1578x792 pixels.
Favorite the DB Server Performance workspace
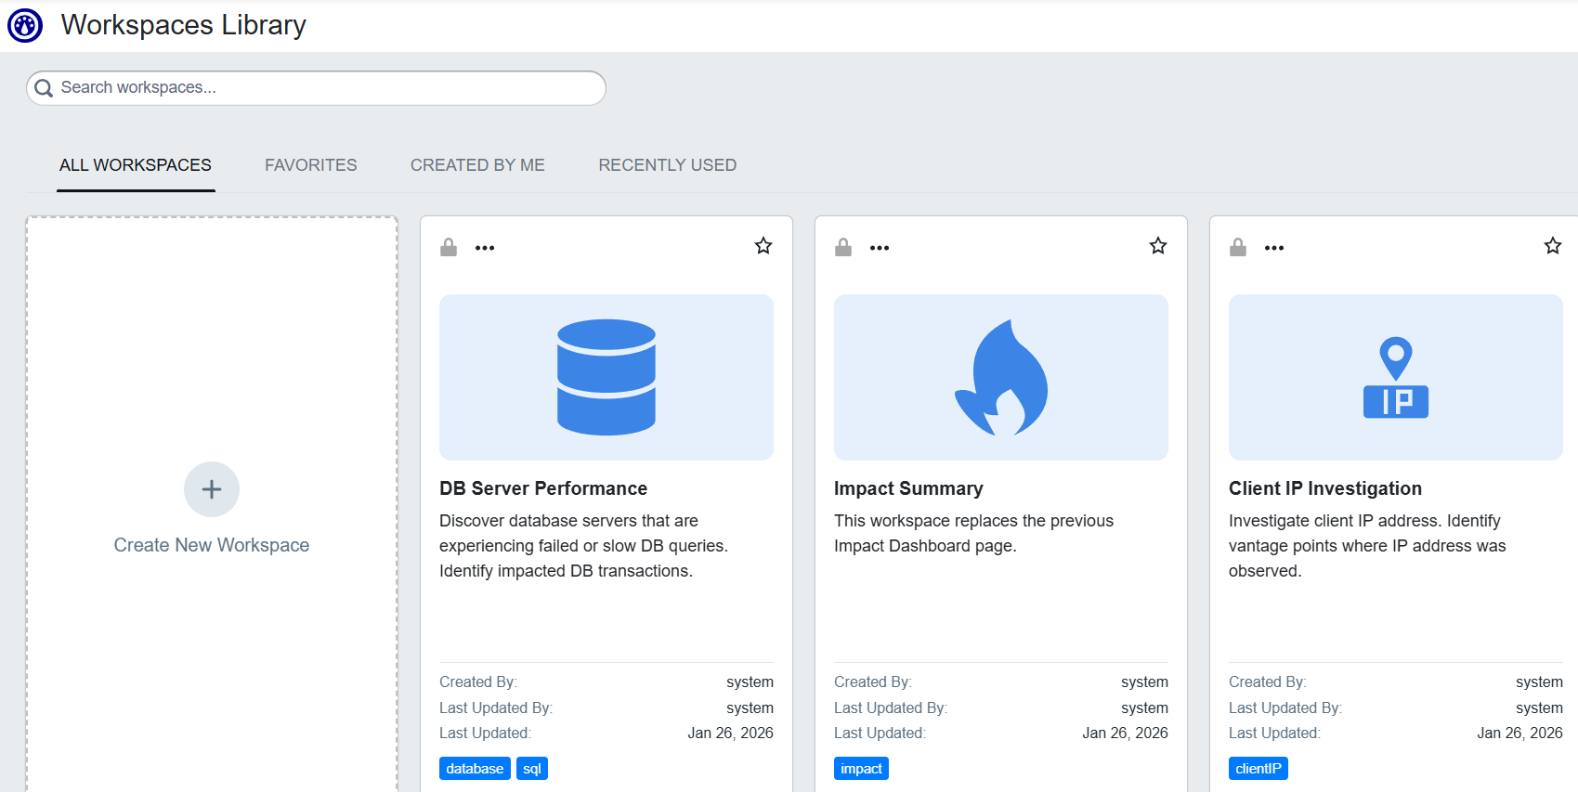point(763,246)
